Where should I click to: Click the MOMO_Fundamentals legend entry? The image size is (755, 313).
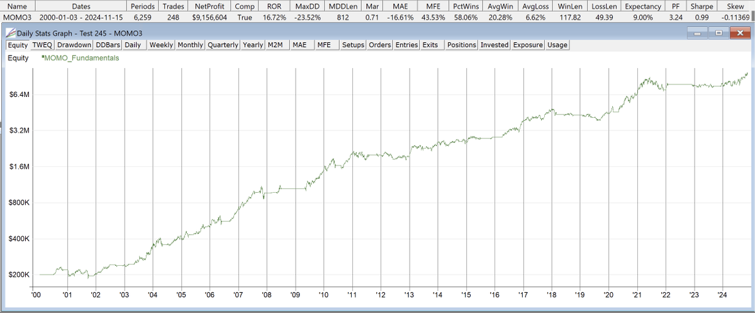coord(81,58)
